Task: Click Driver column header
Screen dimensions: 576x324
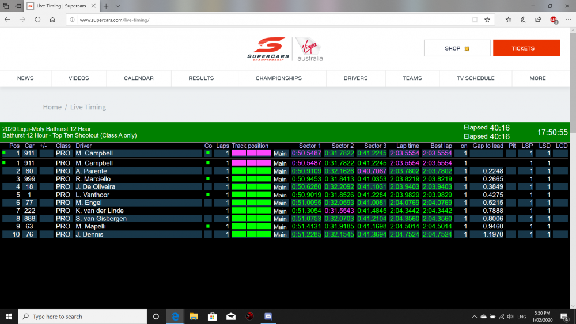Action: point(84,146)
